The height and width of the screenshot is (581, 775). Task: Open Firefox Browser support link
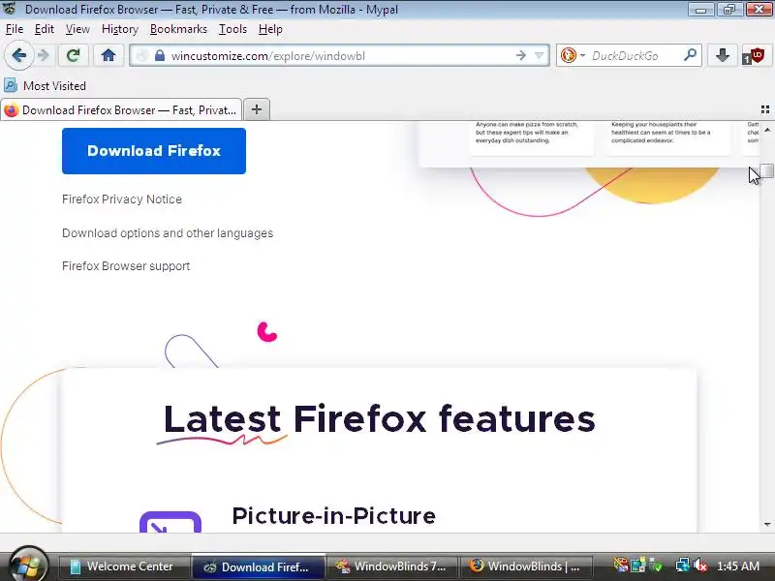click(126, 266)
